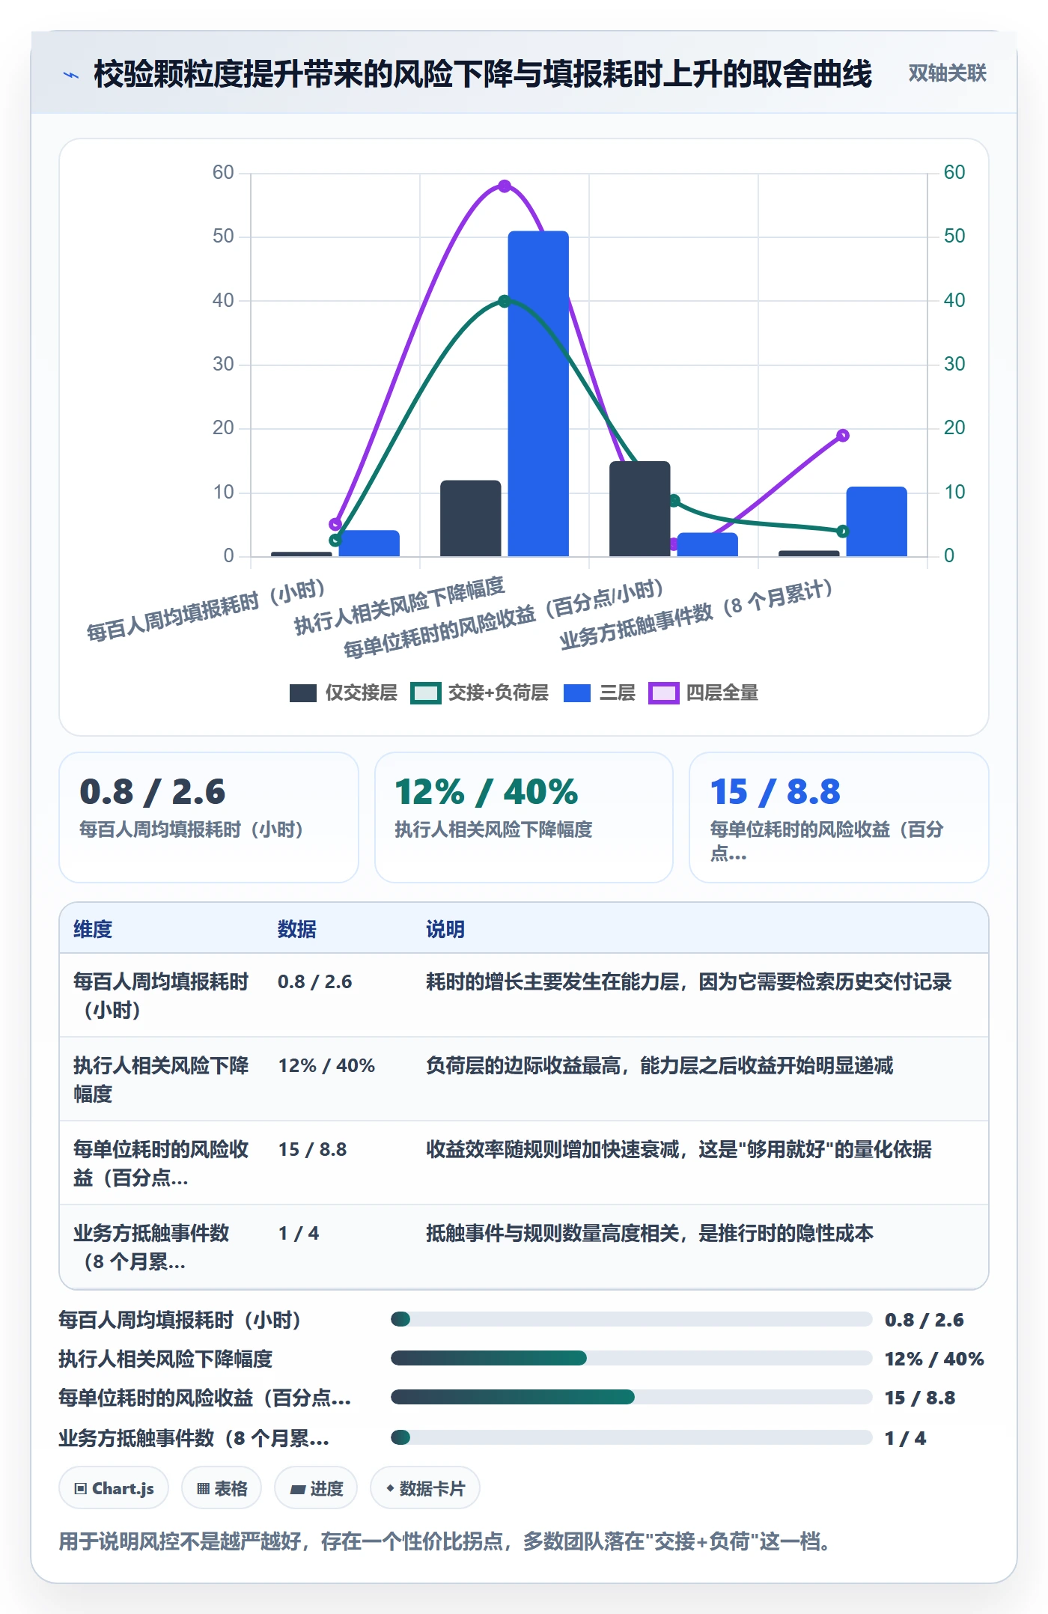This screenshot has height=1614, width=1048.
Task: Click the dark bar near 15
Action: click(x=639, y=509)
